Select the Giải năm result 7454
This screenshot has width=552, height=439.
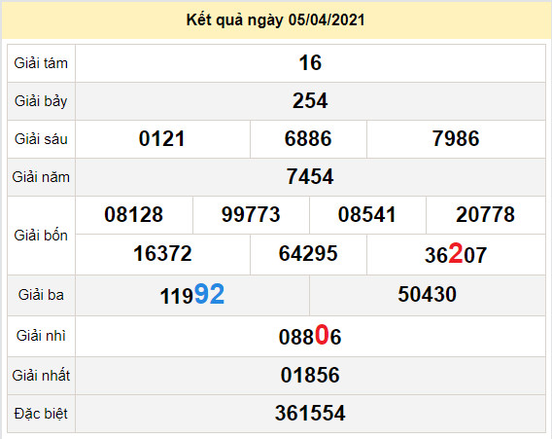[x=310, y=176]
